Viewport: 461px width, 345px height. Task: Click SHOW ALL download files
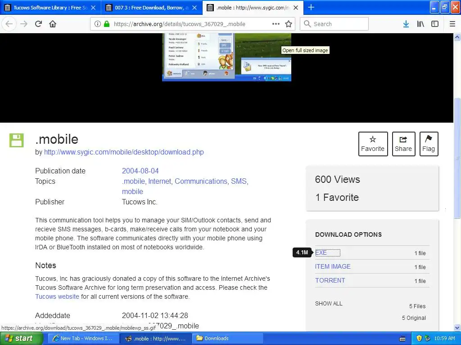point(329,303)
